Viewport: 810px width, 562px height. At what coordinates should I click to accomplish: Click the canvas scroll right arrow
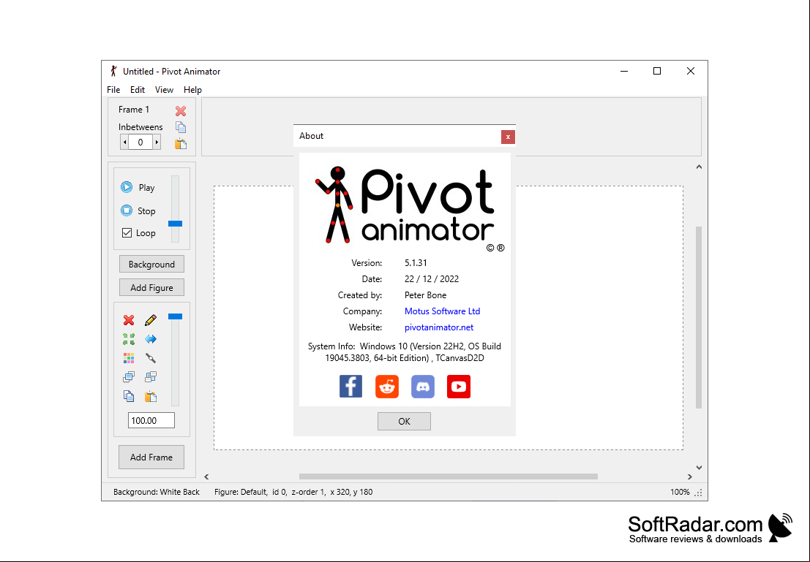tap(690, 476)
